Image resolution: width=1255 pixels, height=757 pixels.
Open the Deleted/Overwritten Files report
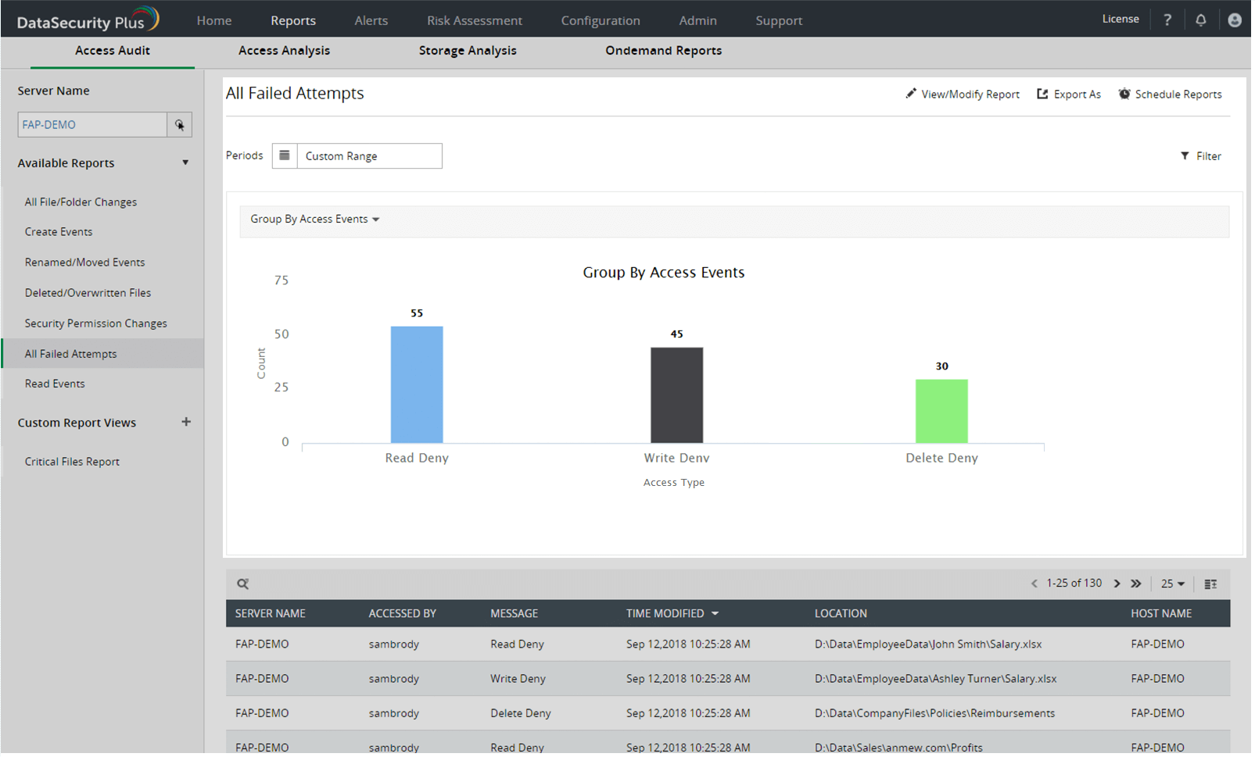point(88,294)
